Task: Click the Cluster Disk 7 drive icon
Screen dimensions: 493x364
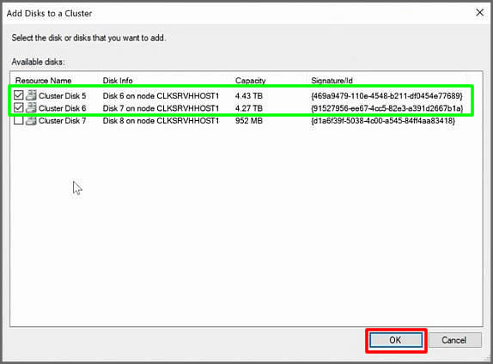Action: point(31,121)
